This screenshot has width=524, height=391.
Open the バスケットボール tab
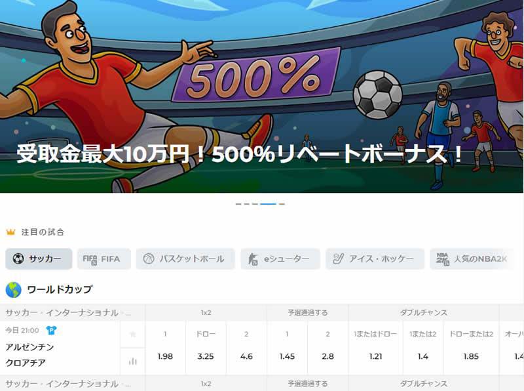click(185, 258)
